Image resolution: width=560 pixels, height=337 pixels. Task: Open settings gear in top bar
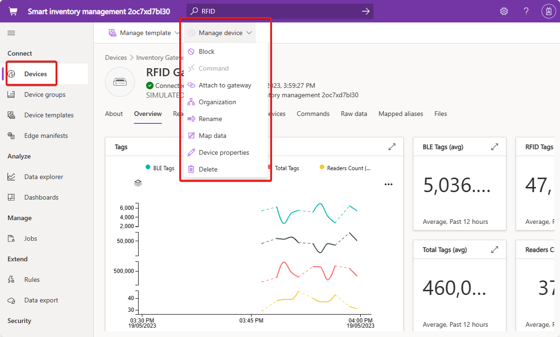pyautogui.click(x=504, y=11)
